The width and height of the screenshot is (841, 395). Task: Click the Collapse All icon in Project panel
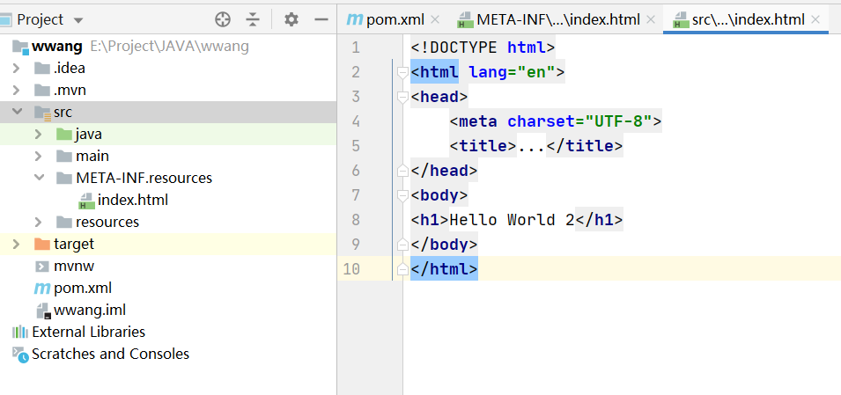tap(253, 19)
